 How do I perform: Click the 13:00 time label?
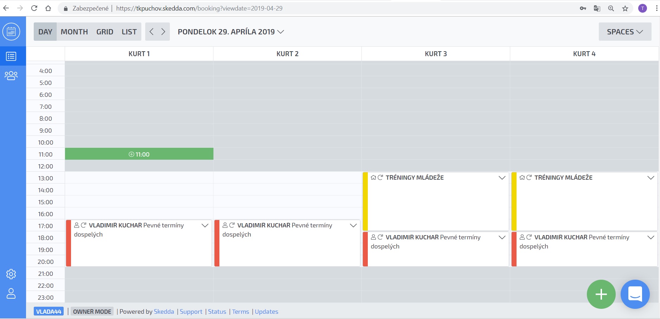[46, 178]
